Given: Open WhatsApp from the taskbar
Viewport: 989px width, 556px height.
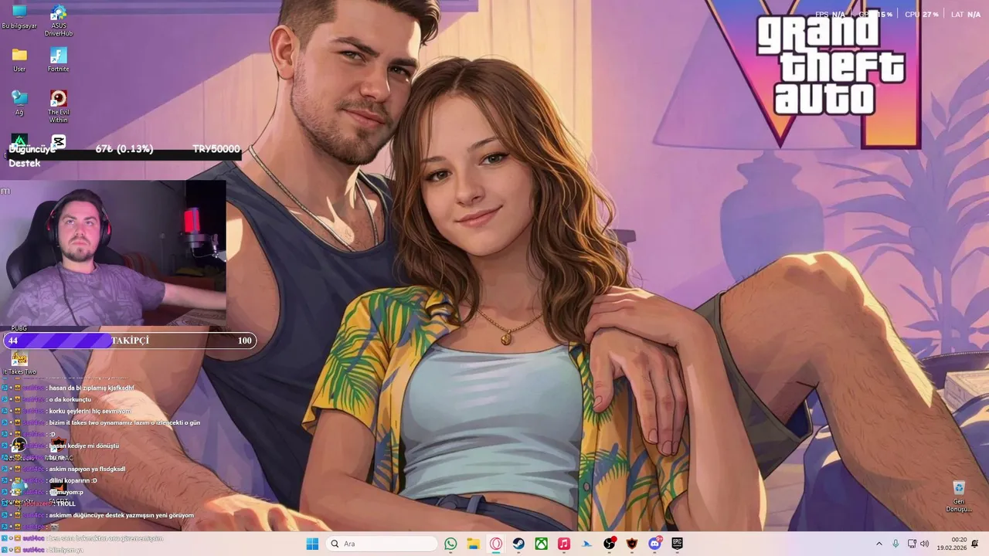Looking at the screenshot, I should click(450, 544).
